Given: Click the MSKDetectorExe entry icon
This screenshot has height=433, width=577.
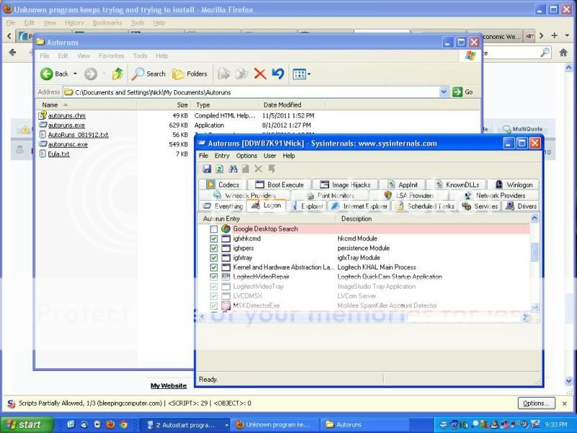Looking at the screenshot, I should (x=226, y=305).
